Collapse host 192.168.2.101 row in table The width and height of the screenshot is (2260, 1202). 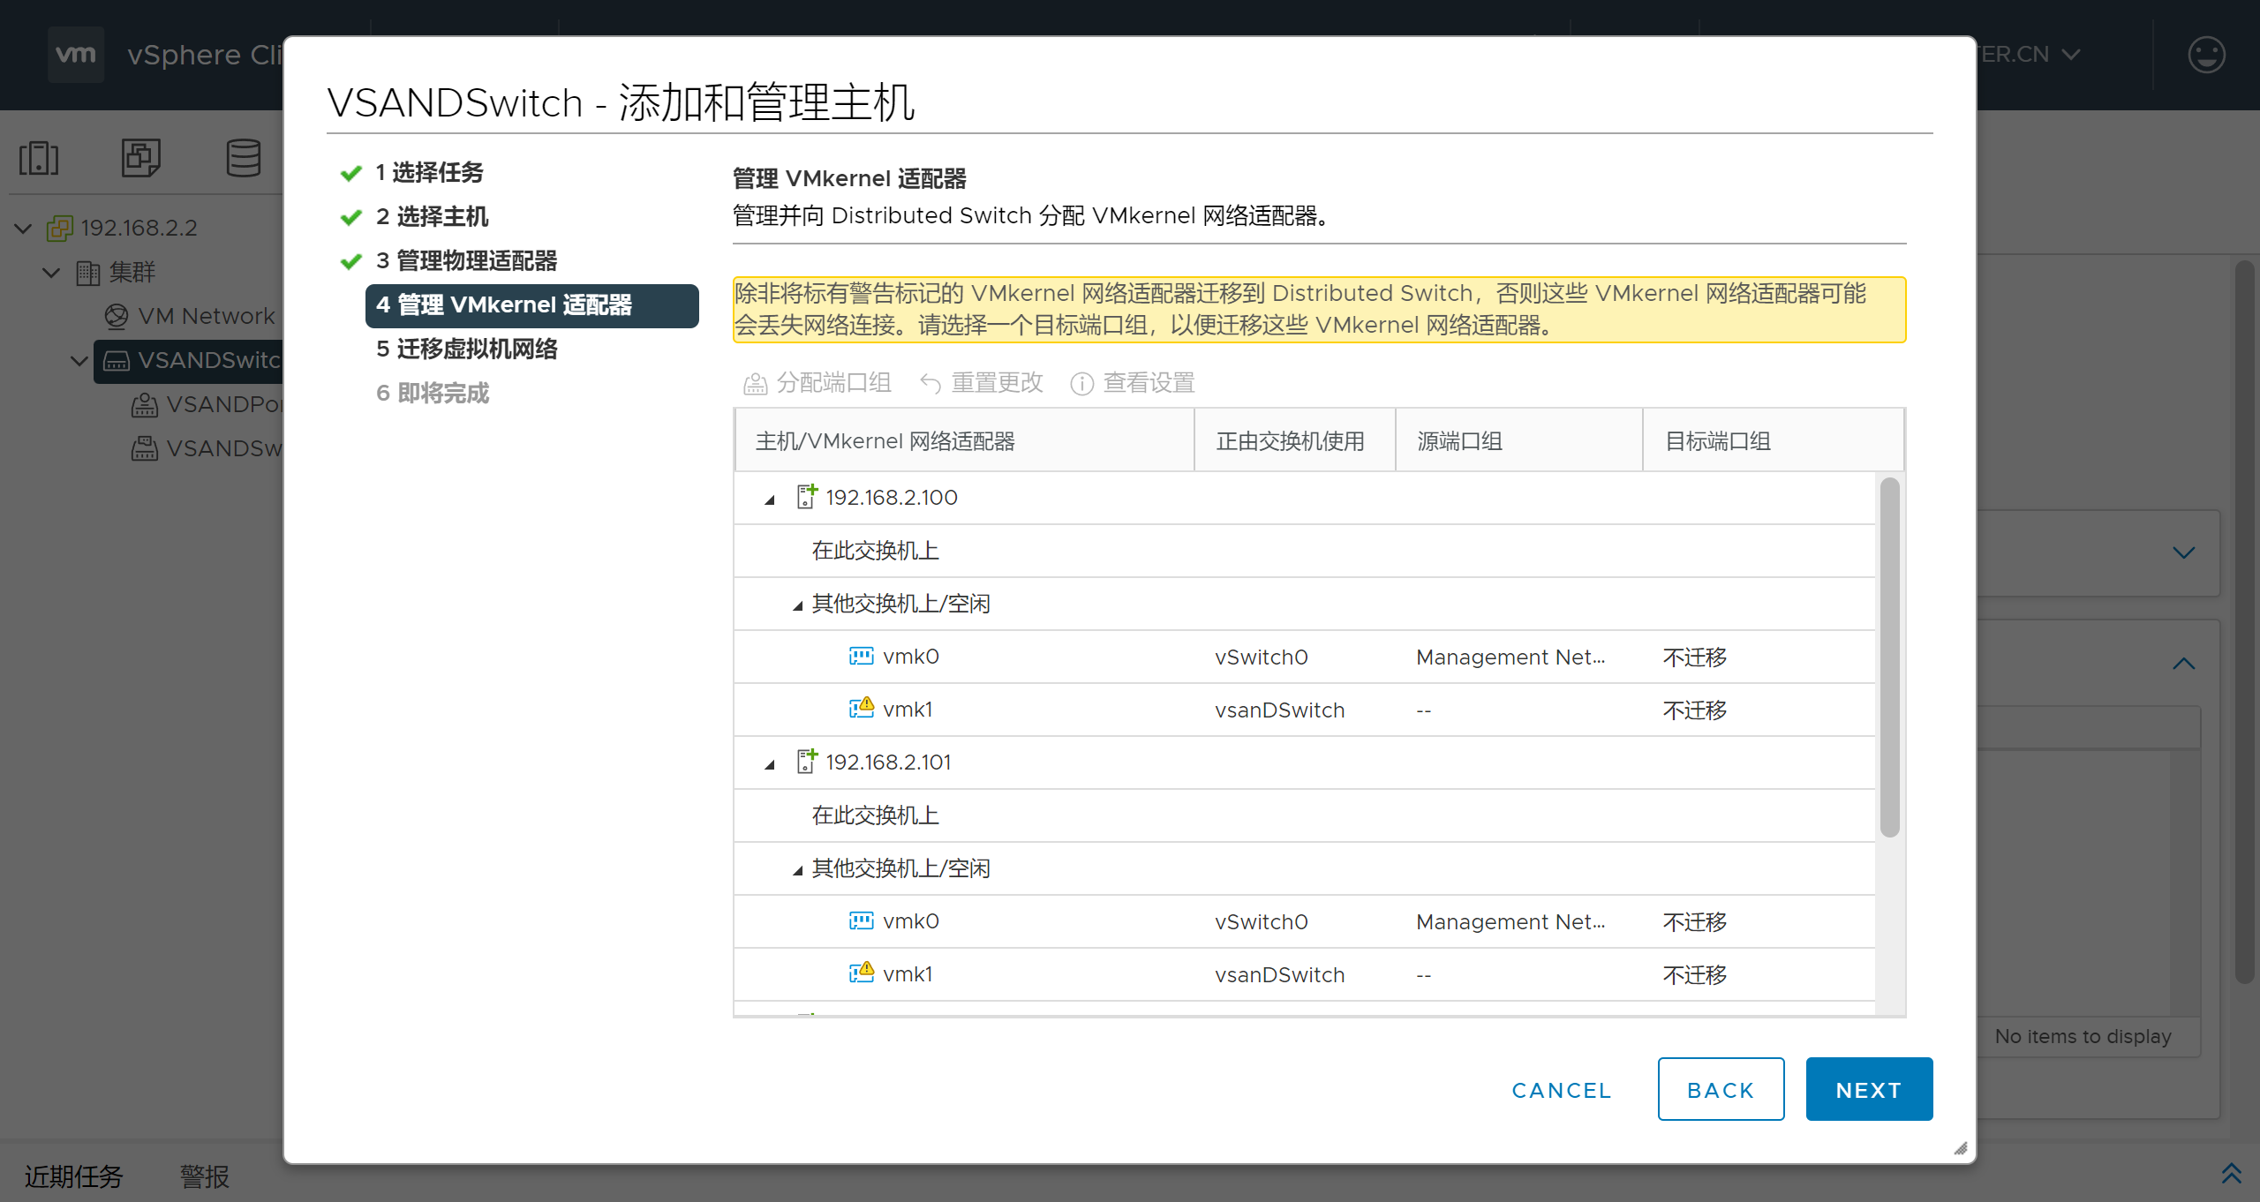pos(770,764)
